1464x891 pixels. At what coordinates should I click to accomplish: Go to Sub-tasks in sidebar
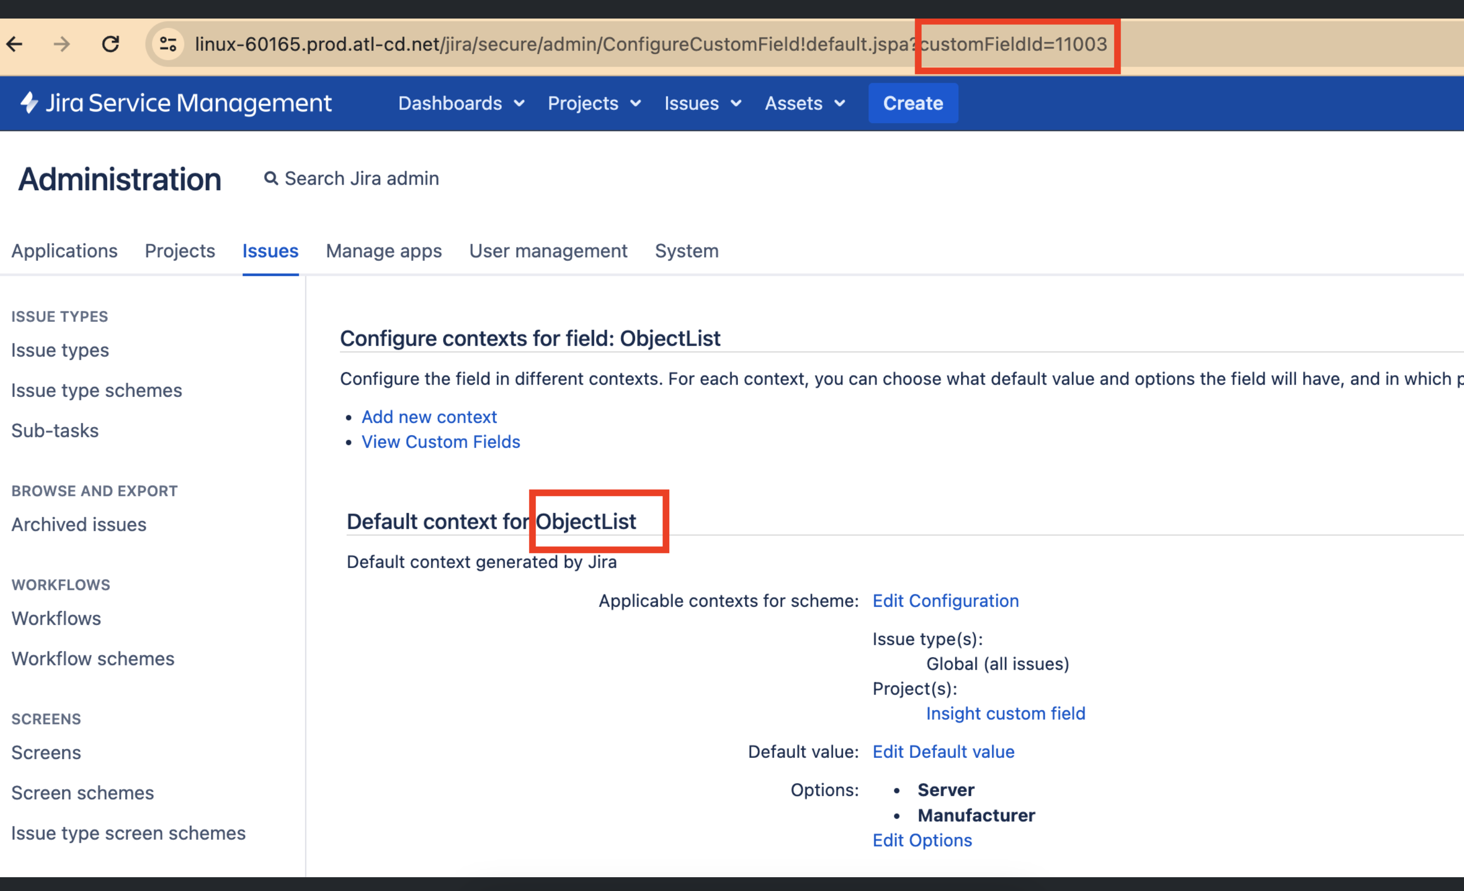[x=55, y=431]
